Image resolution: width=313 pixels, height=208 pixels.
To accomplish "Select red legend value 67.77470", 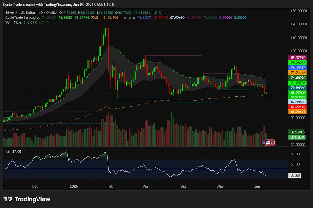I will click(161, 18).
